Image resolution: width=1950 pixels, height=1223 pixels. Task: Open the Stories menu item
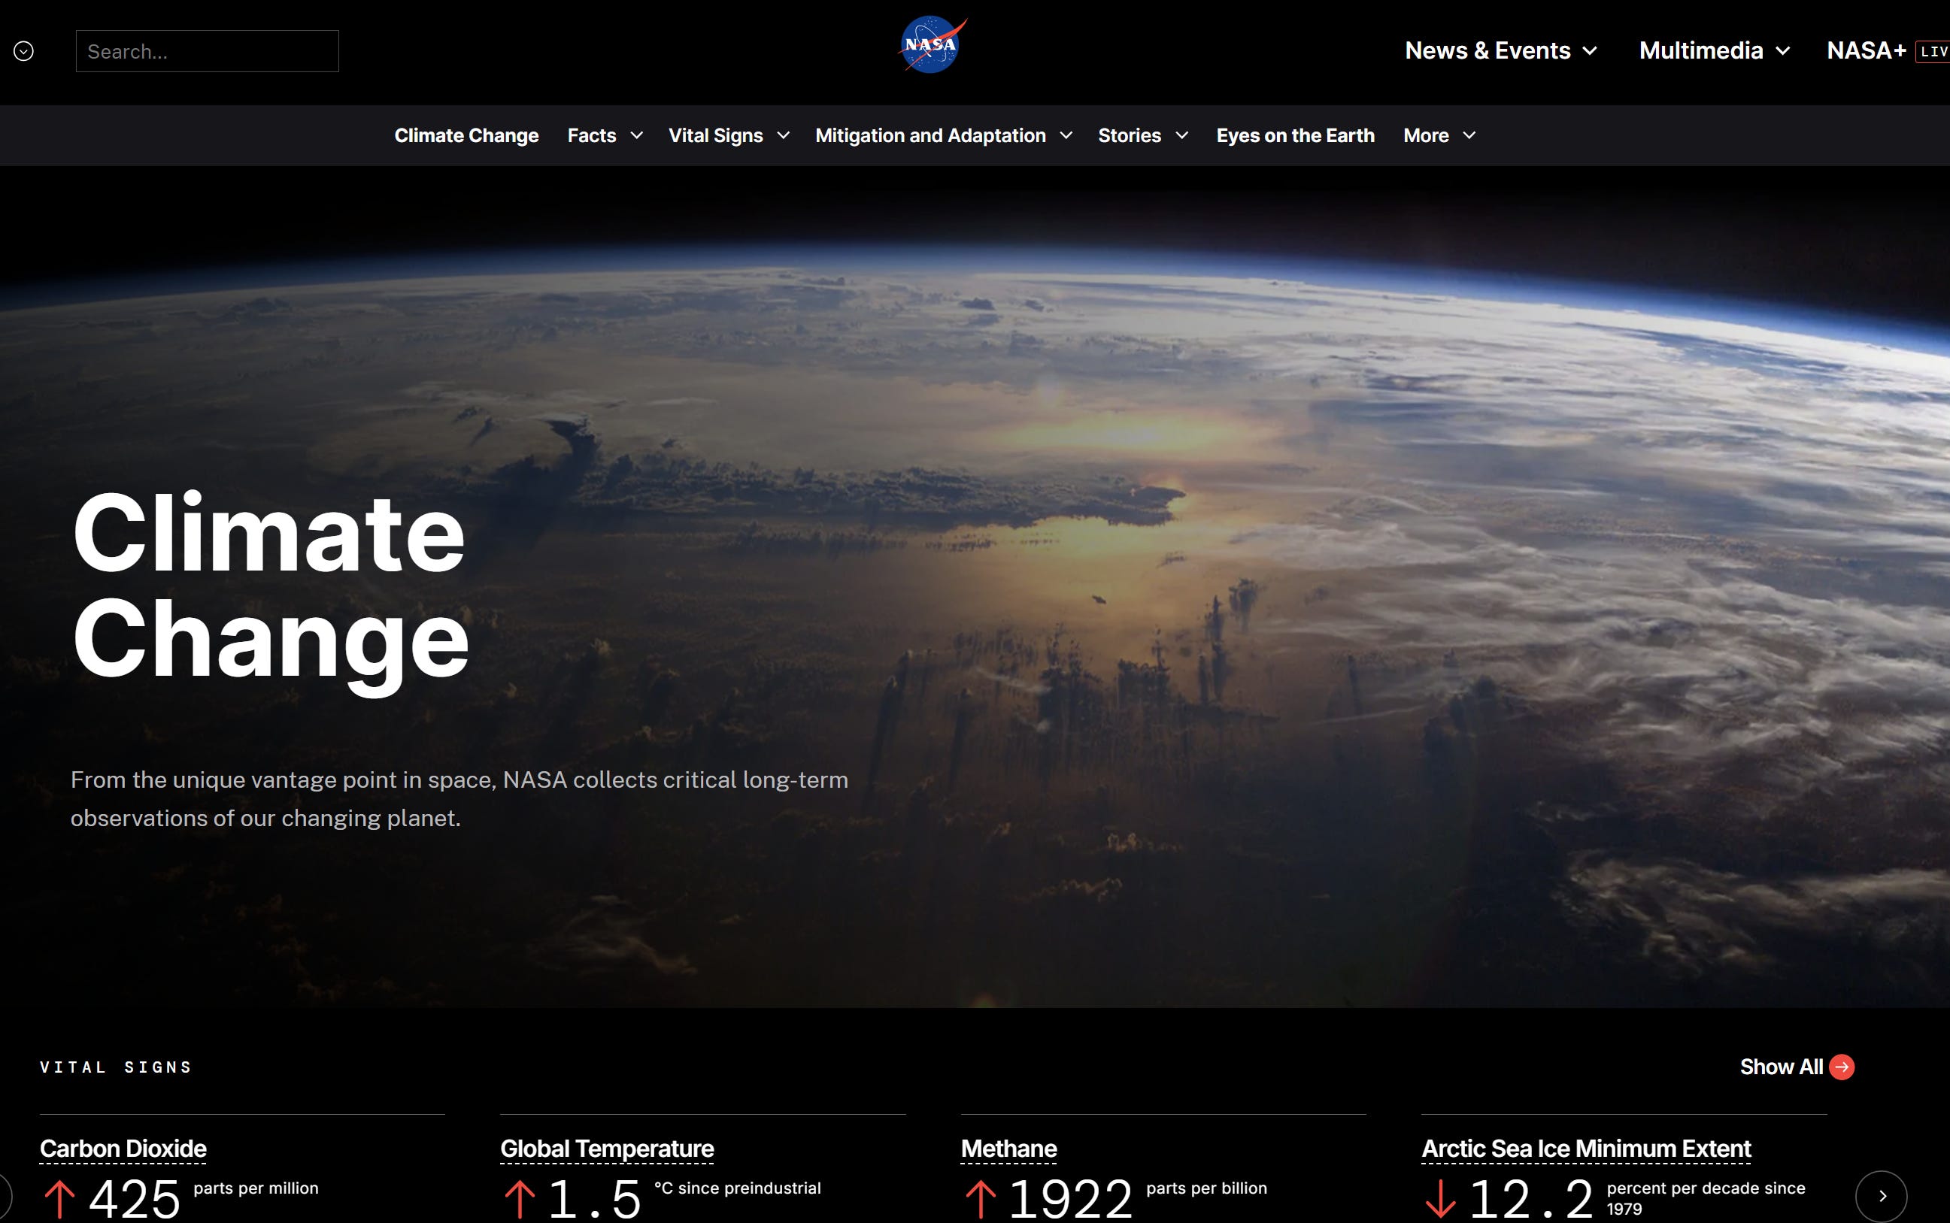pyautogui.click(x=1130, y=135)
